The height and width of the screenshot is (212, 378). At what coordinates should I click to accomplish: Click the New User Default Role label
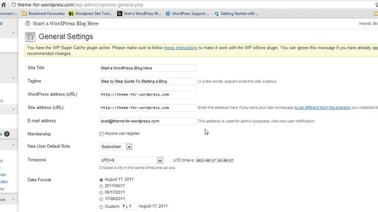[x=48, y=146]
